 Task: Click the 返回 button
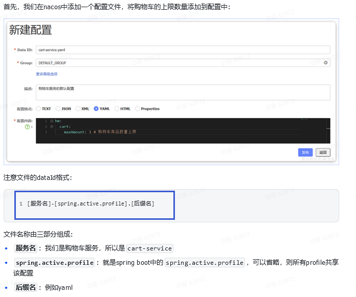point(323,152)
